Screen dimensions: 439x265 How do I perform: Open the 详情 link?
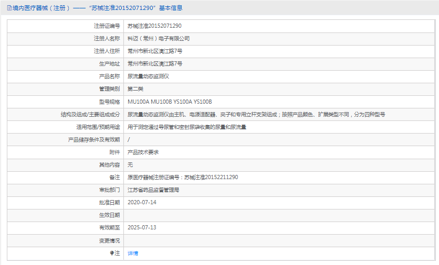tap(133, 253)
